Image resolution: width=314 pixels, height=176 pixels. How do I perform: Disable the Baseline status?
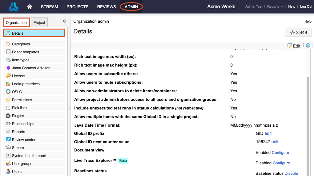click(291, 173)
